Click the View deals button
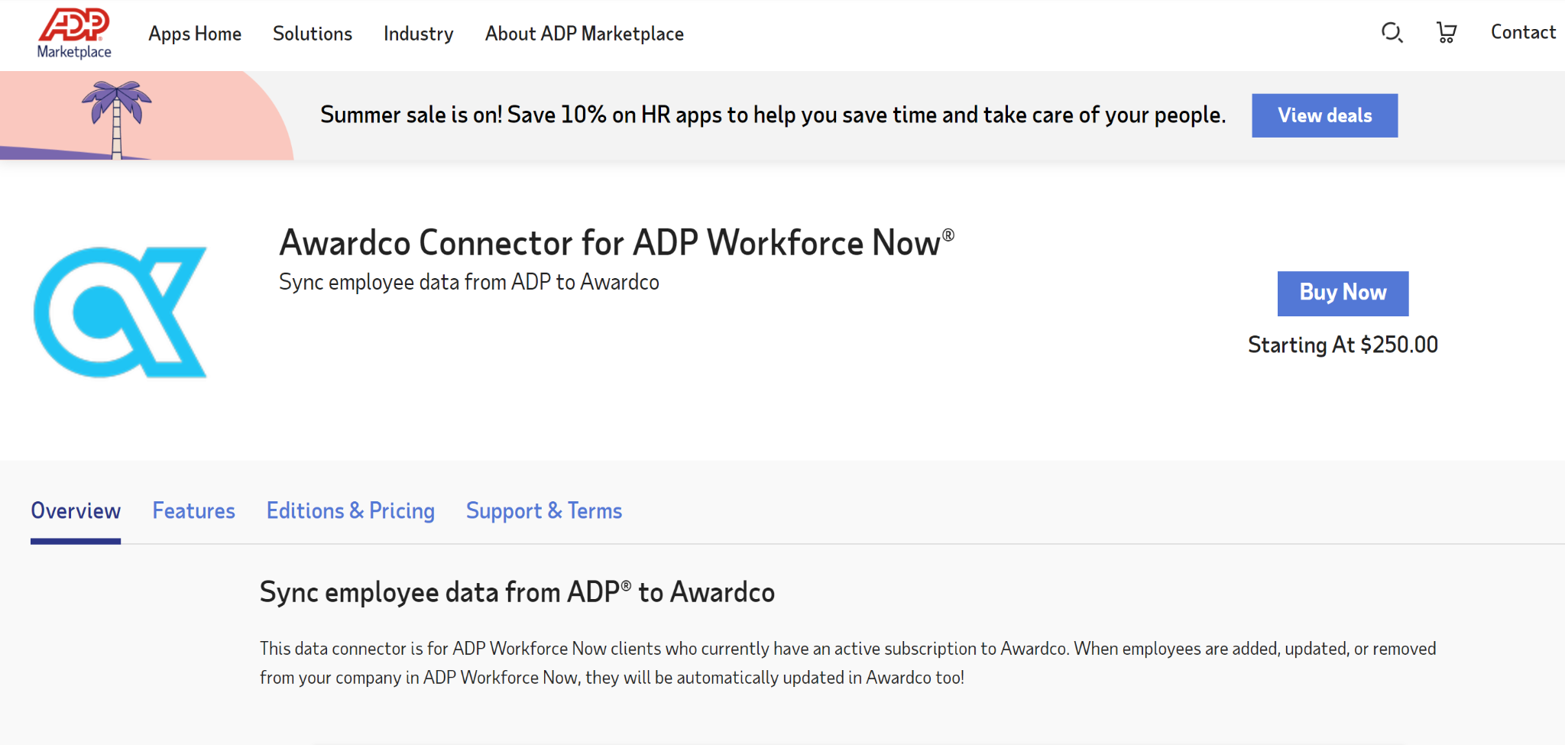The image size is (1565, 745). click(x=1324, y=115)
